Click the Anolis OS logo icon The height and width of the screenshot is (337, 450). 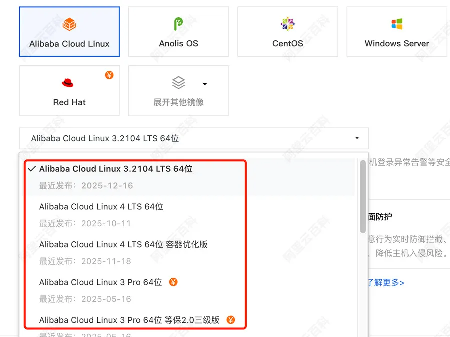[178, 23]
